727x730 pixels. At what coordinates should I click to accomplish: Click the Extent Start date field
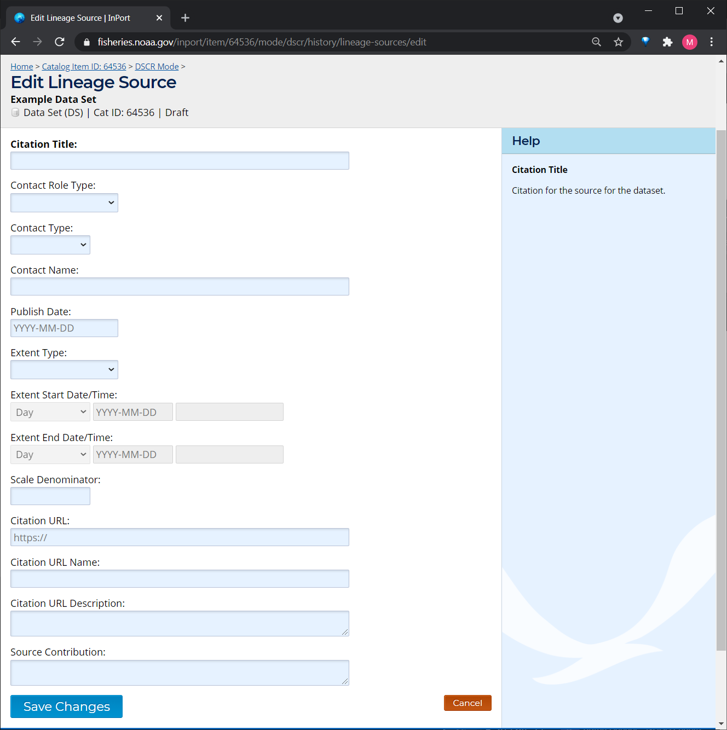click(133, 412)
